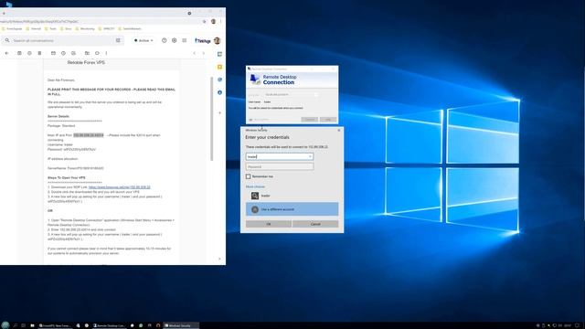Open more options three-dot menu in mail toolbar

click(106, 53)
